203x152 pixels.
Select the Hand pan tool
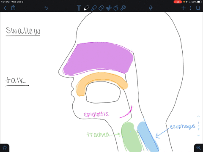coord(116,8)
